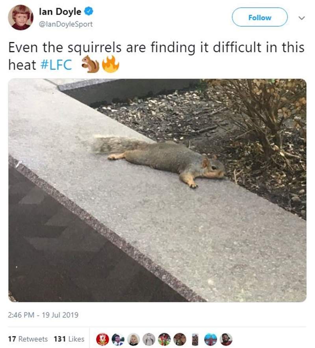Click the blue verified badge
This screenshot has width=315, height=348.
point(89,11)
